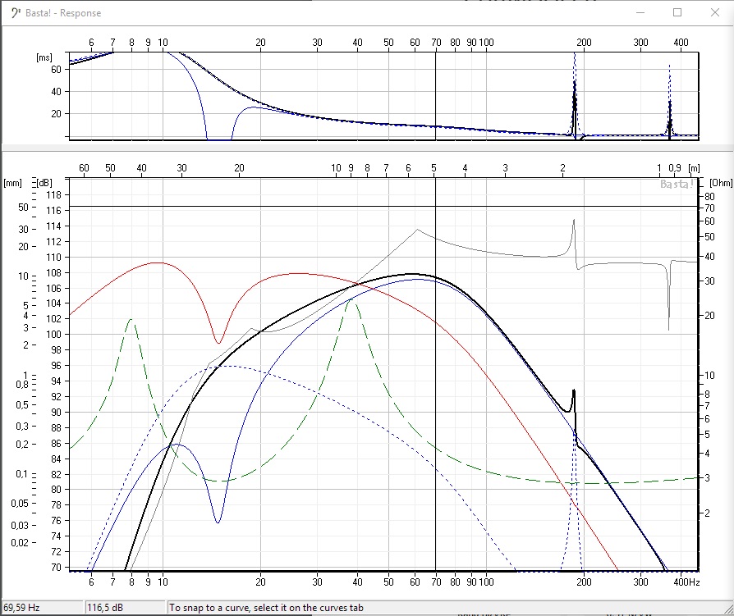Click the solid blue curve's dip near 15 Hz
This screenshot has width=734, height=616.
click(x=218, y=522)
